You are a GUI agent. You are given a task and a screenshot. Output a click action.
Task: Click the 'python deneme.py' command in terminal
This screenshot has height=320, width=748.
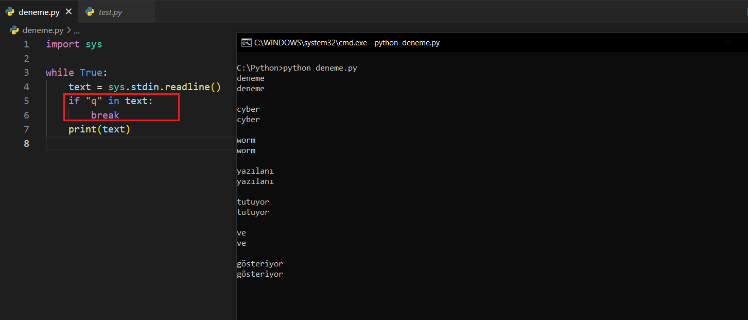coord(320,68)
